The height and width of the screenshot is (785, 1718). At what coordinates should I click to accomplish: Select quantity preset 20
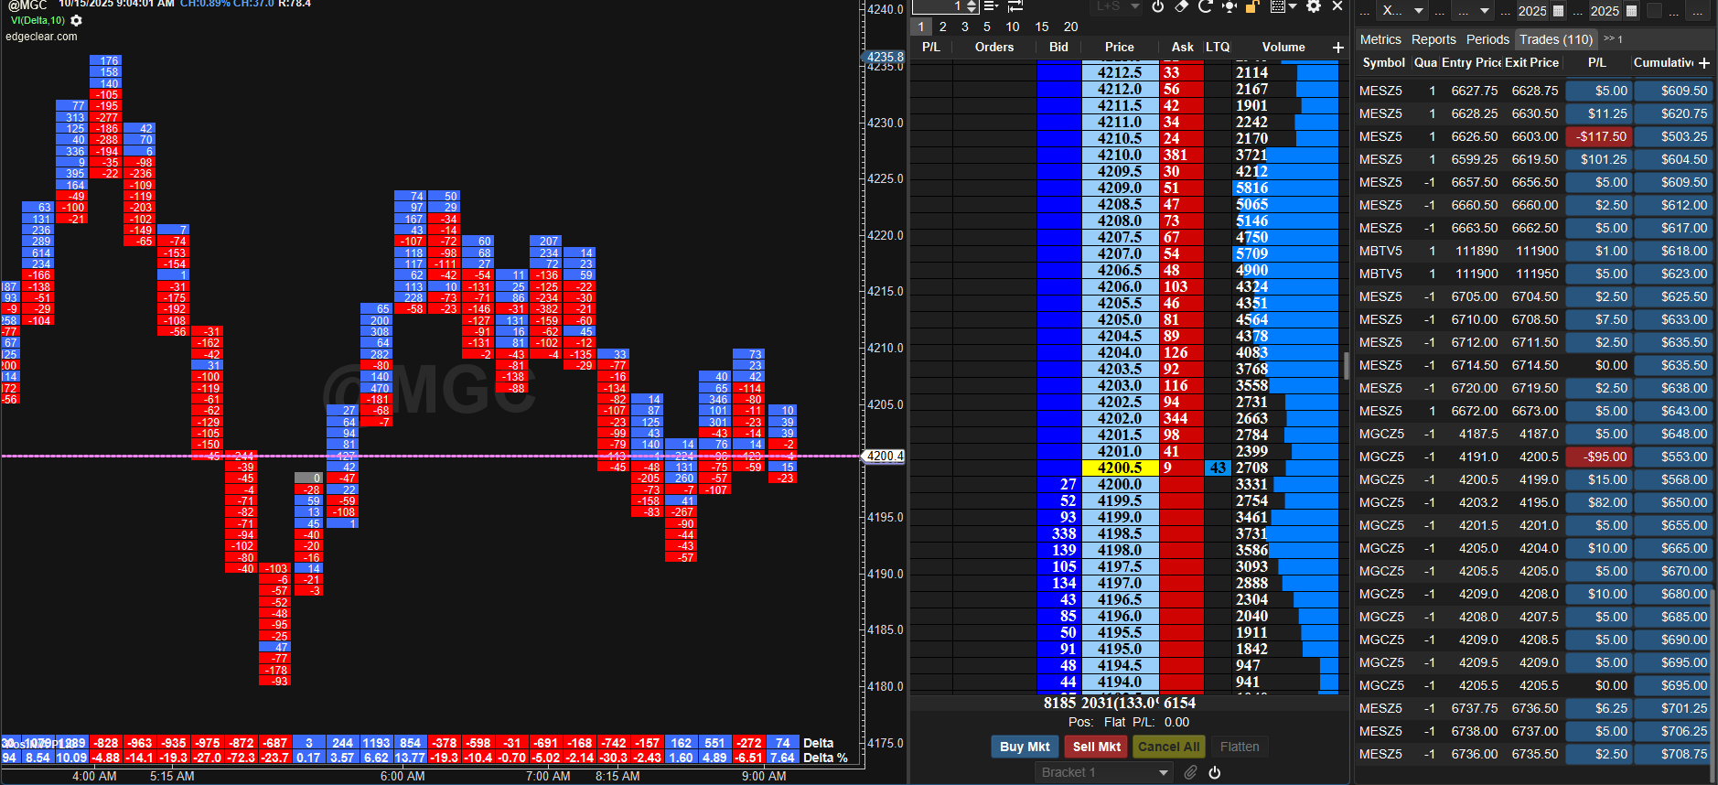tap(1071, 27)
